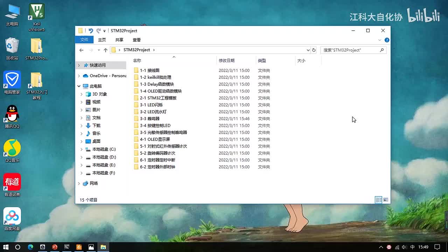Screen dimensions: 448x252
Task: Open the Keil uVision5 desktop shortcut
Action: pyautogui.click(x=36, y=17)
